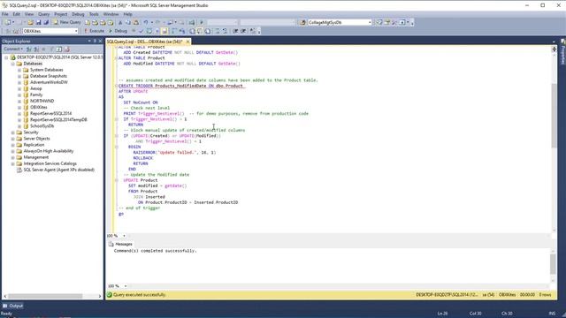Toggle Results to Grid icon
The width and height of the screenshot is (566, 318).
click(200, 31)
